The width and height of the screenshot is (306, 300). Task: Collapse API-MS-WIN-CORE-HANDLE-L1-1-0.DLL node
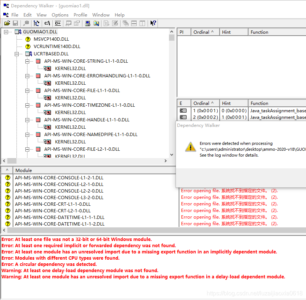click(x=27, y=120)
